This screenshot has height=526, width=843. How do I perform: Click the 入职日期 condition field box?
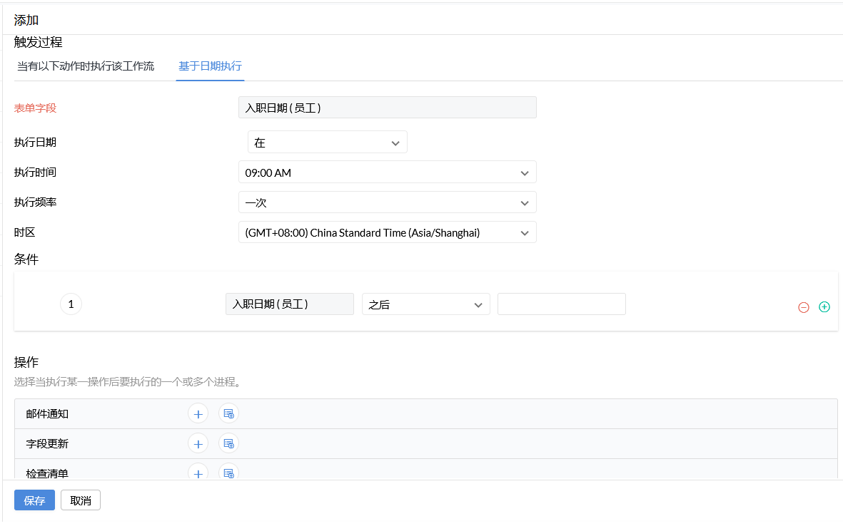(x=289, y=304)
